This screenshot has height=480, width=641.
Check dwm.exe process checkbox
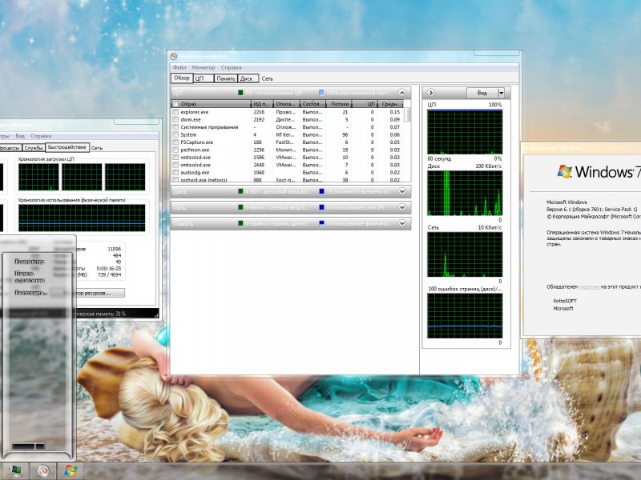(x=175, y=119)
